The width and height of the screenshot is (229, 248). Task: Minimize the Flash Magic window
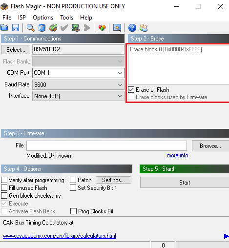pyautogui.click(x=176, y=6)
